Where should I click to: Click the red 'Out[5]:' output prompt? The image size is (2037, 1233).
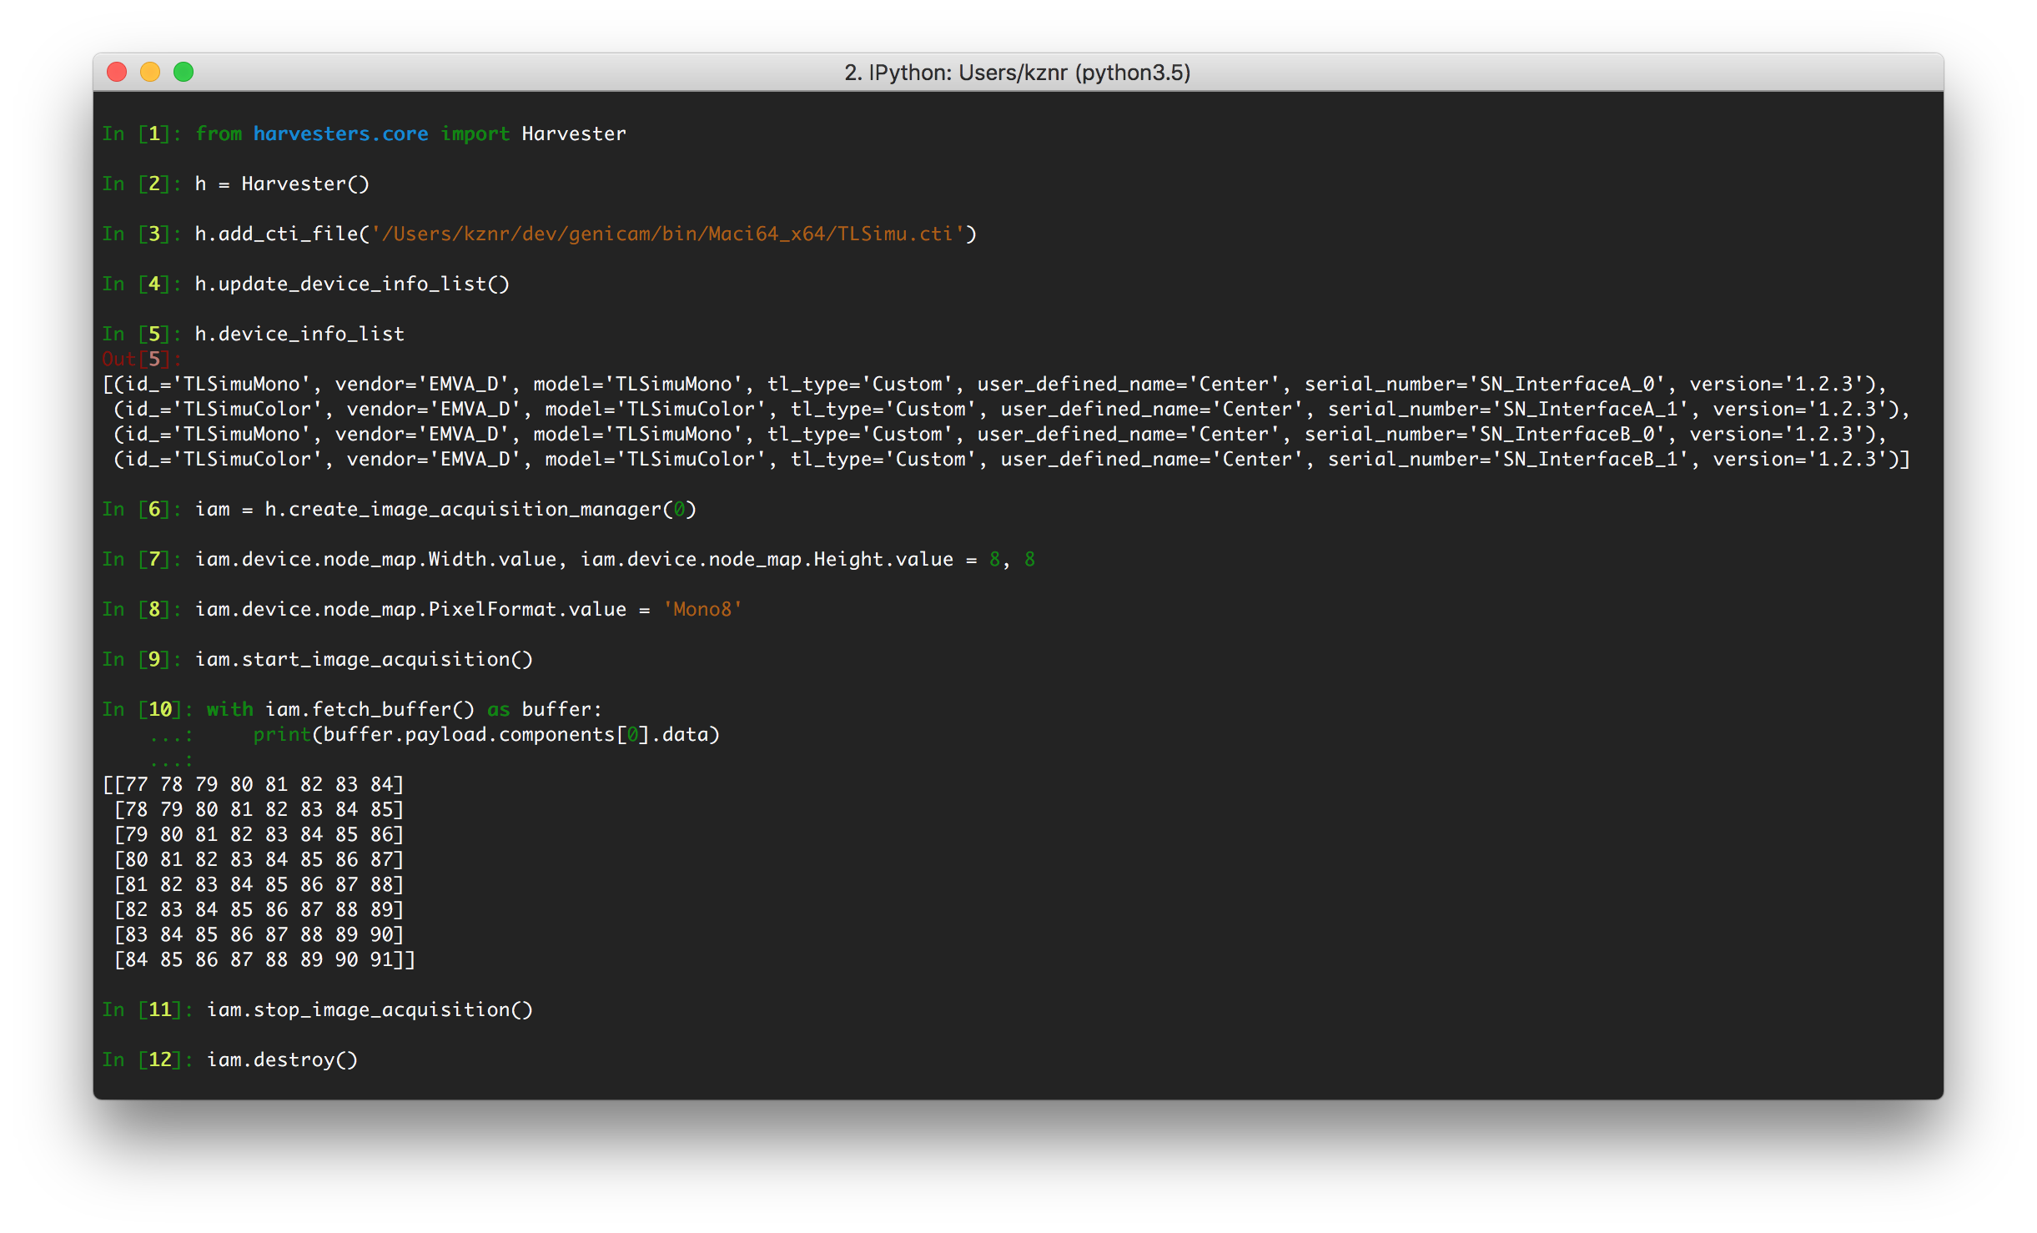142,359
